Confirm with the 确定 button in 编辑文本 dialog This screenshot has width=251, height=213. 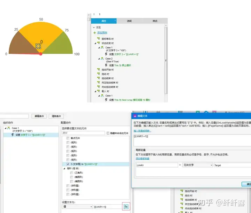click(246, 184)
